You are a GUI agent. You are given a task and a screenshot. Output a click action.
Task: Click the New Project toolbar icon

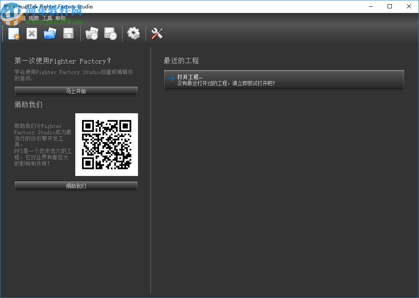(x=14, y=34)
